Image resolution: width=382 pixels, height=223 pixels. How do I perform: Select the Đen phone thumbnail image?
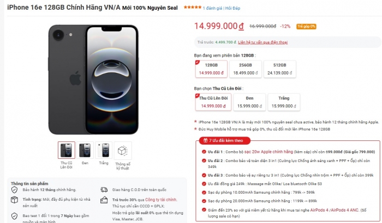click(85, 150)
